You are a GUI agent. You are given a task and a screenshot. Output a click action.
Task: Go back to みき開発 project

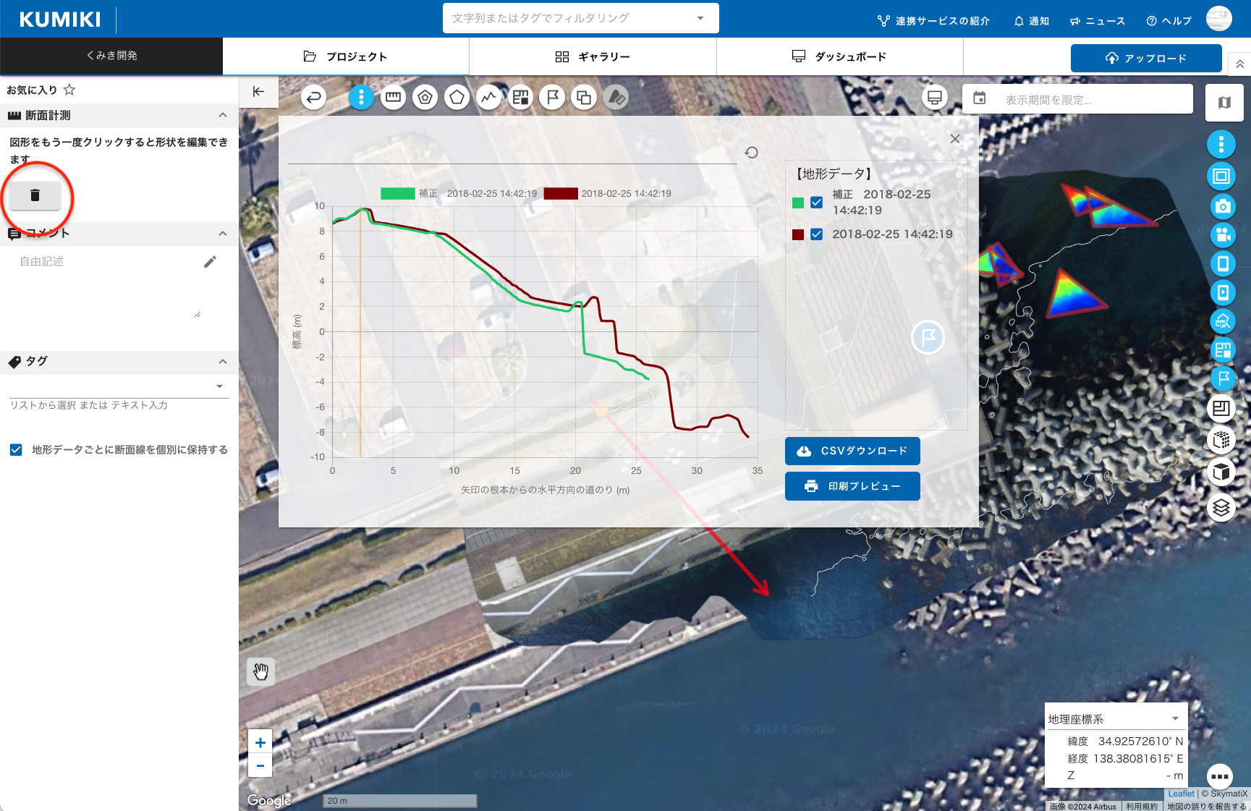pos(111,56)
